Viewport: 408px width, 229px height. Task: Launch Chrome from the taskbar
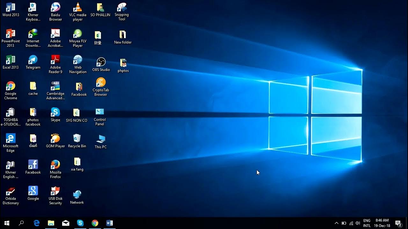point(95,223)
